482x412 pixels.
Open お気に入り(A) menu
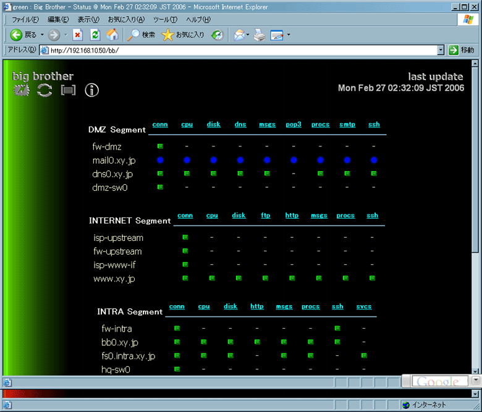[x=126, y=20]
